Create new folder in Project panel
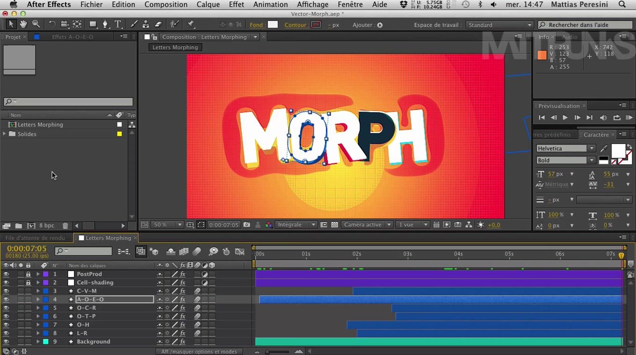This screenshot has width=636, height=355. (x=18, y=226)
